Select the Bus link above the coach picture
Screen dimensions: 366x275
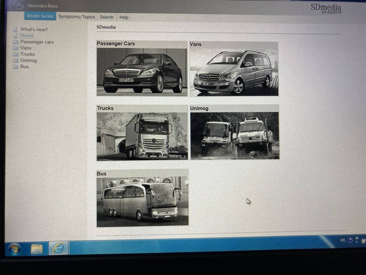[x=101, y=173]
